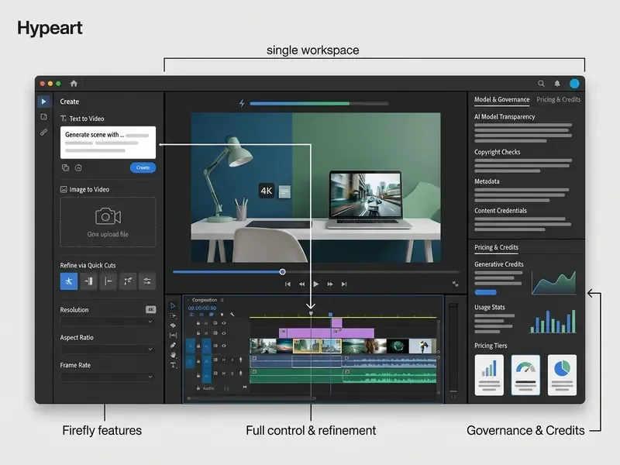Toggle lock on the top video track
This screenshot has height=465, width=620.
point(198,323)
